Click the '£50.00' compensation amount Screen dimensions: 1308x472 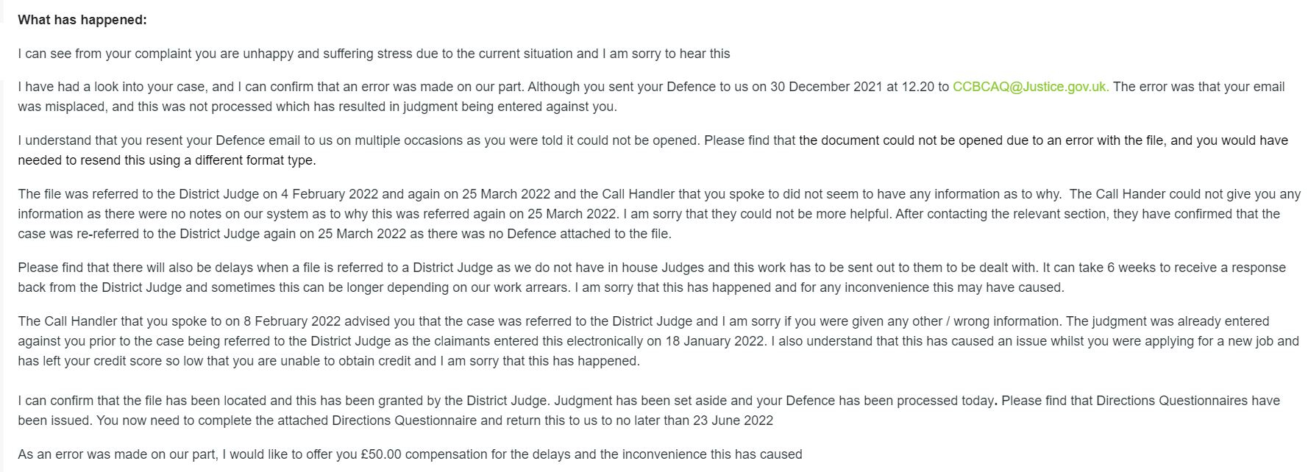click(x=381, y=454)
